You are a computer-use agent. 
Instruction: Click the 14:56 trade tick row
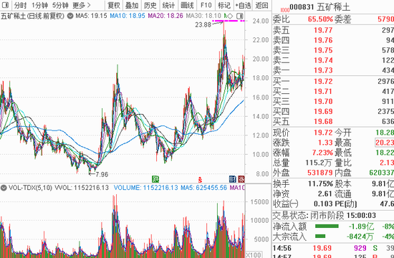click(x=333, y=249)
